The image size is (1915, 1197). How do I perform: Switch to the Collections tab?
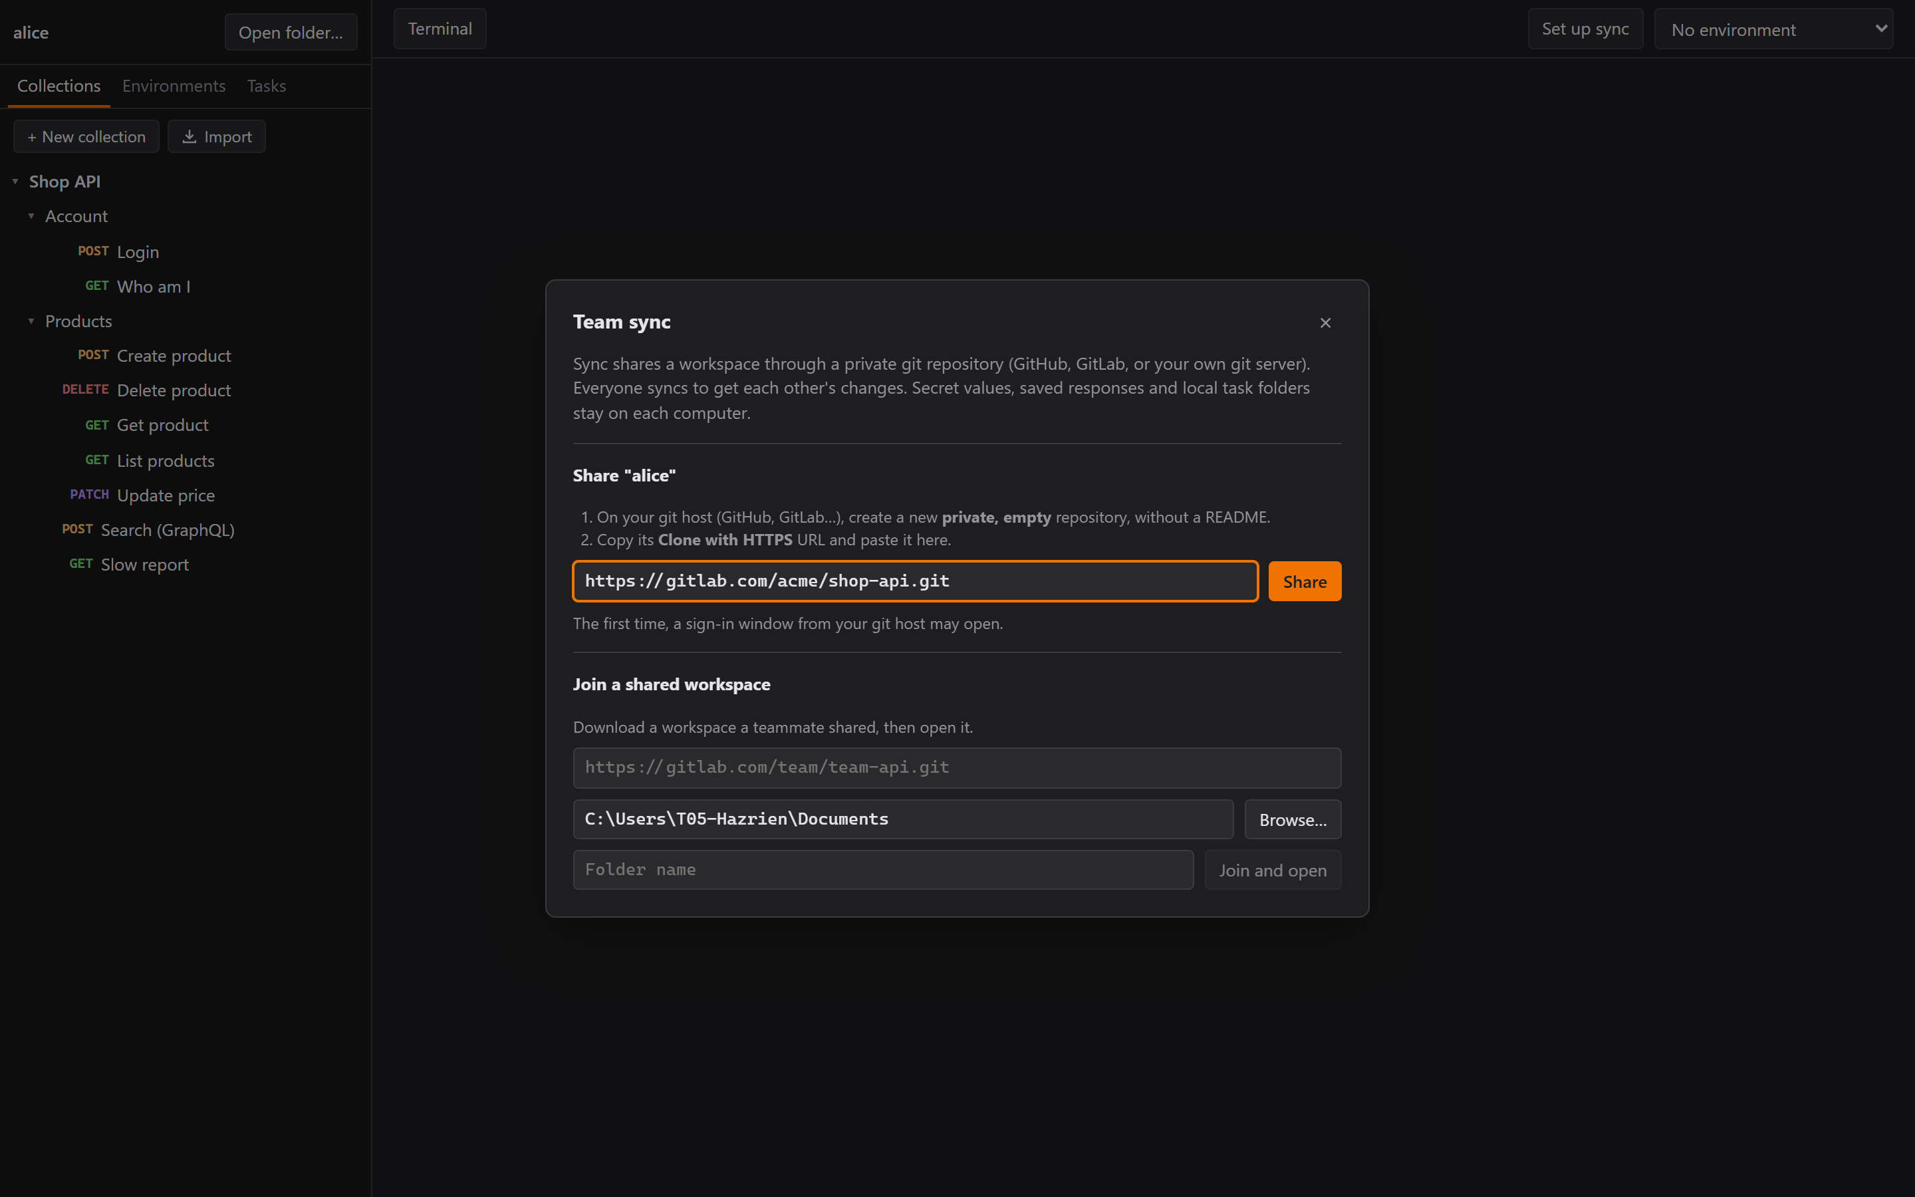point(59,86)
